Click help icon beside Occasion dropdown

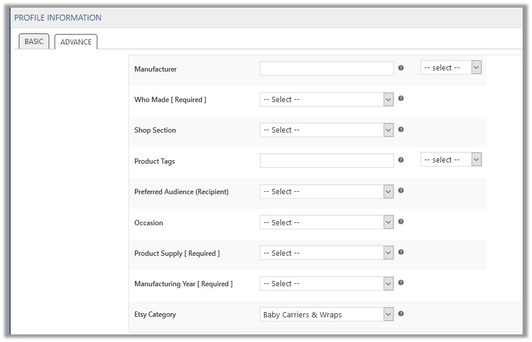[x=401, y=222]
